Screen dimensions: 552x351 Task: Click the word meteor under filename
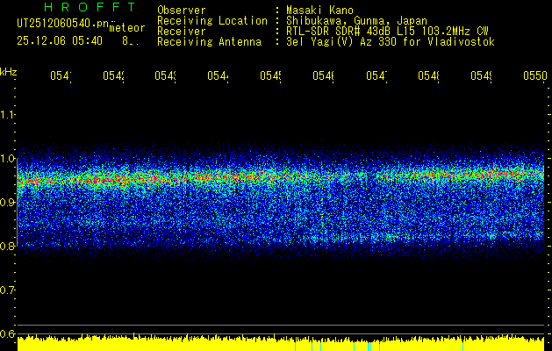click(x=127, y=28)
